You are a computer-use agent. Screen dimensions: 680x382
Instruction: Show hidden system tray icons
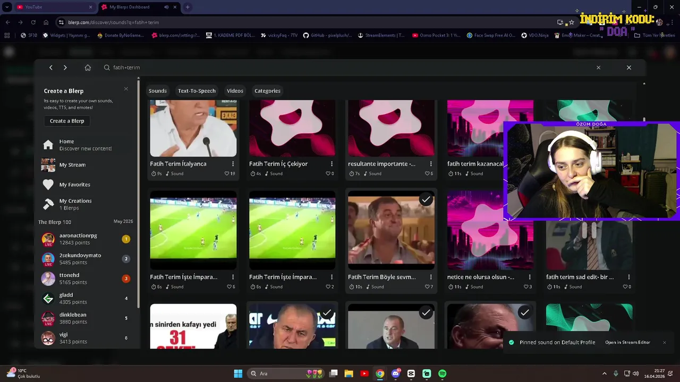pyautogui.click(x=604, y=374)
